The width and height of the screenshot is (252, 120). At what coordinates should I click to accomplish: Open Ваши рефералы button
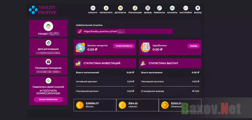(48, 99)
